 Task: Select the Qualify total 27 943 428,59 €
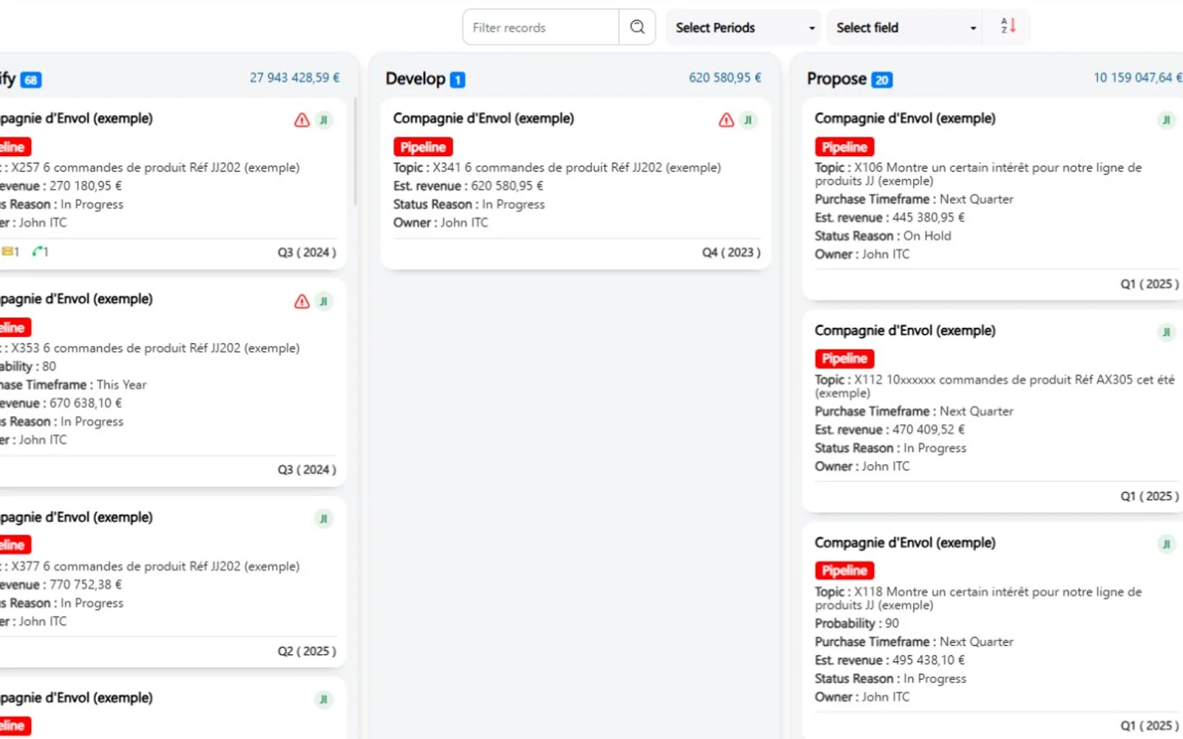pyautogui.click(x=295, y=78)
